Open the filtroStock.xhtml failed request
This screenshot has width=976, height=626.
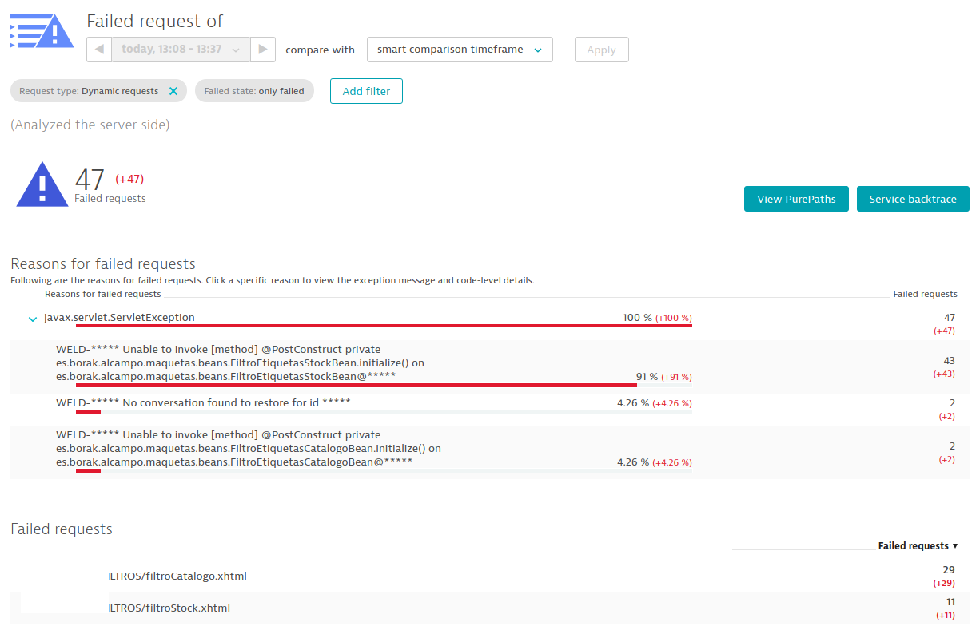[x=169, y=608]
